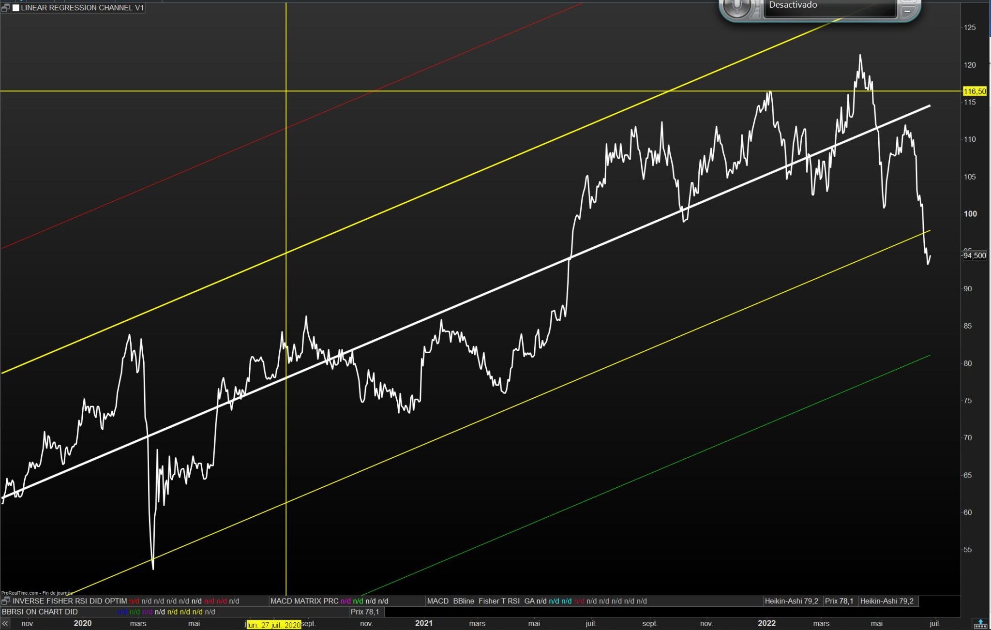Click the panel detach icon beside Linear Regression Channel
Viewport: 991px width, 630px height.
(5, 8)
